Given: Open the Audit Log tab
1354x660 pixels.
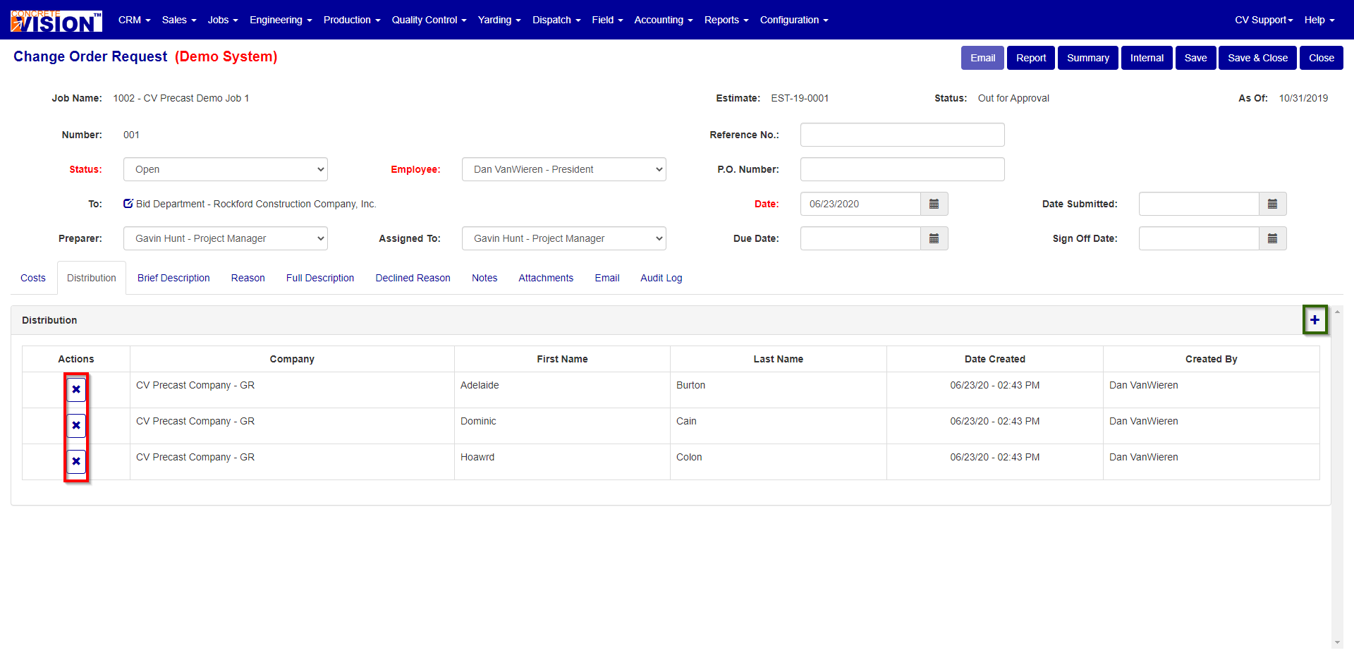Looking at the screenshot, I should click(x=661, y=278).
